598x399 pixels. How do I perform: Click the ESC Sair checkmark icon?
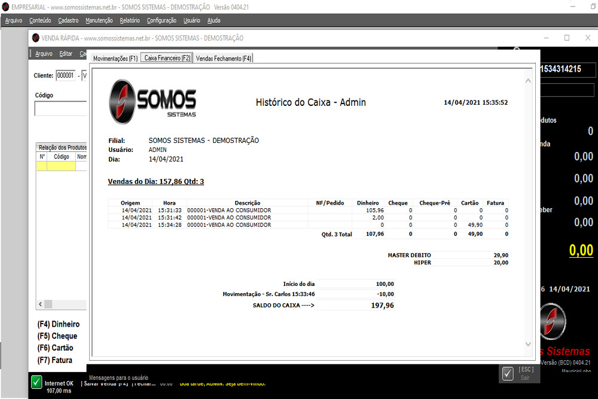pyautogui.click(x=508, y=373)
